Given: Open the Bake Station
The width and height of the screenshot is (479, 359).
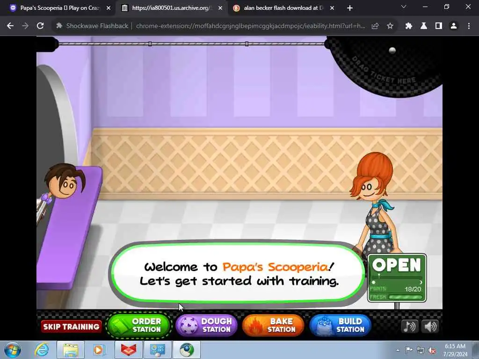Looking at the screenshot, I should click(x=273, y=325).
